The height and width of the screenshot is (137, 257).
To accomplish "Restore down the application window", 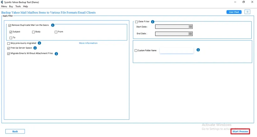I will 244,2.
